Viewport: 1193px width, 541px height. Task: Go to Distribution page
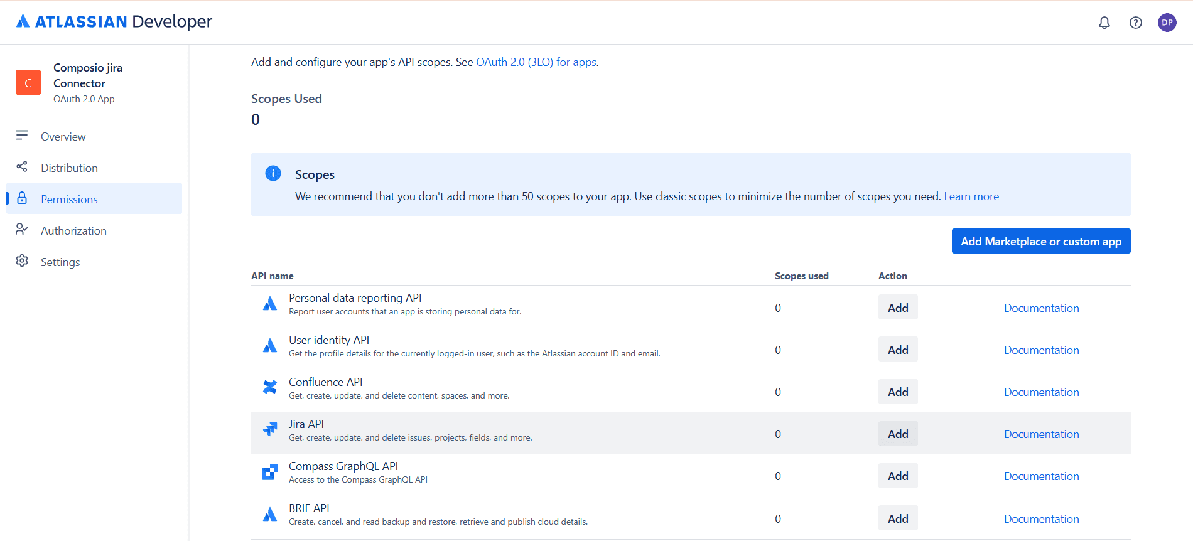pos(94,168)
